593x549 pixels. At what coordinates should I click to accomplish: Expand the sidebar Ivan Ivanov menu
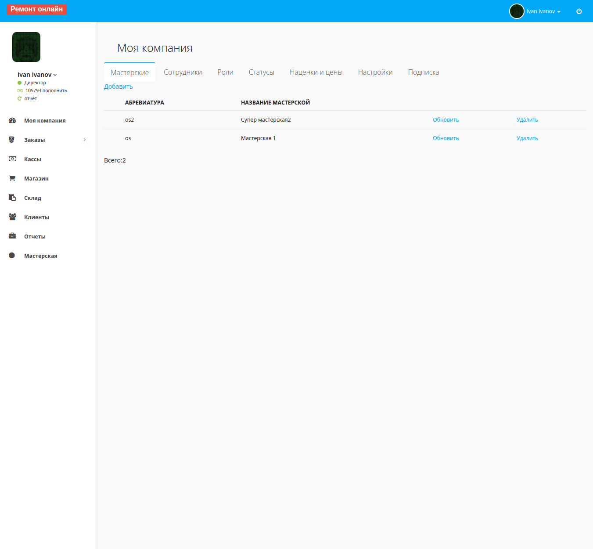tap(37, 75)
